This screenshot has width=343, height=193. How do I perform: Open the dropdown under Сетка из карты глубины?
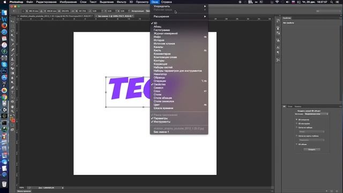tap(311, 140)
